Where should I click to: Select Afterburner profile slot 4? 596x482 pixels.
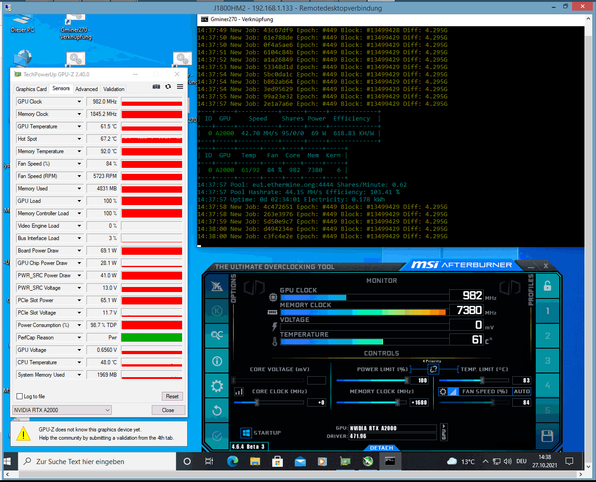547,386
